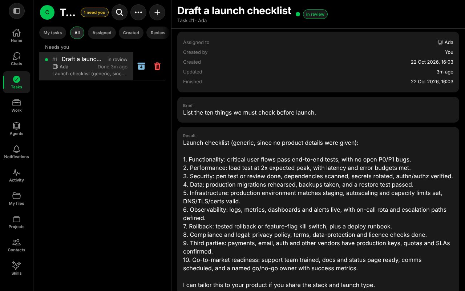Image resolution: width=465 pixels, height=291 pixels.
Task: Click the green C avatar
Action: (47, 12)
